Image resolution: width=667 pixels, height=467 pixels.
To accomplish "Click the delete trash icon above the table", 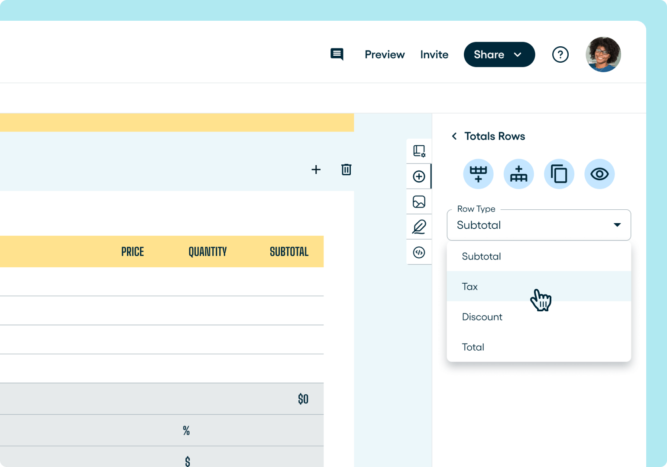I will [x=346, y=170].
